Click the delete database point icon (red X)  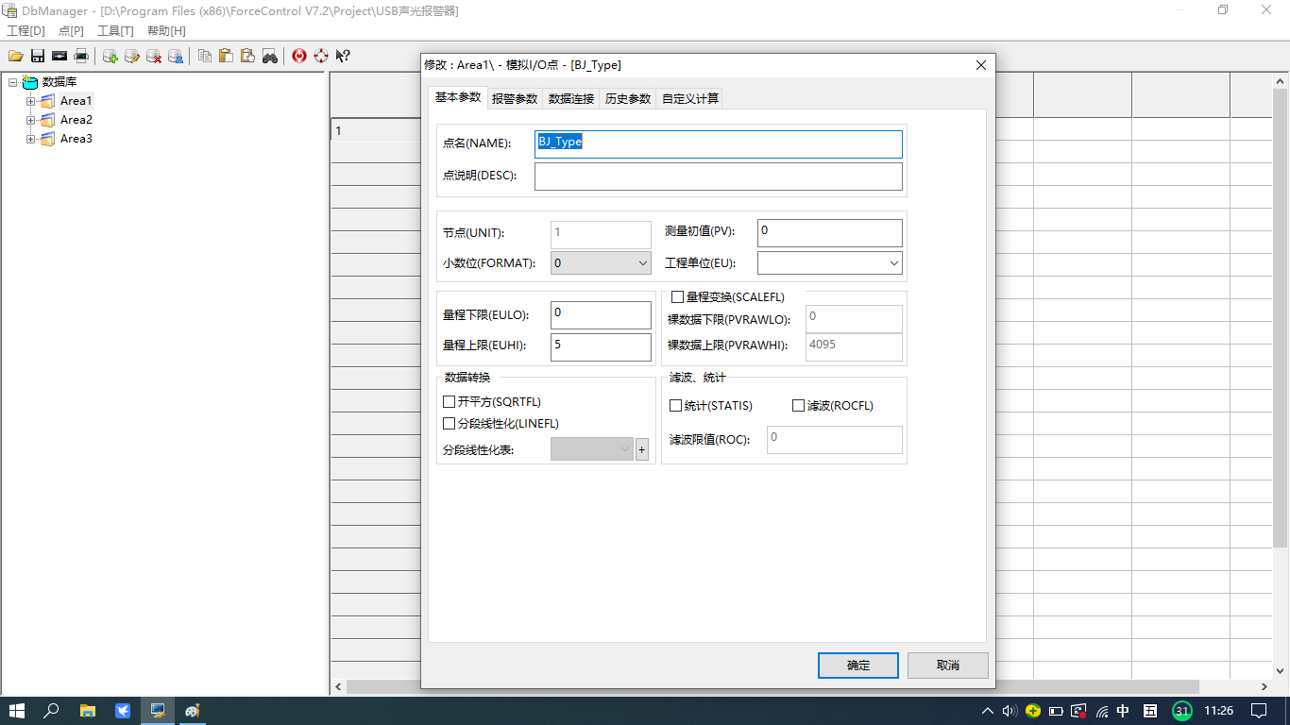tap(154, 56)
